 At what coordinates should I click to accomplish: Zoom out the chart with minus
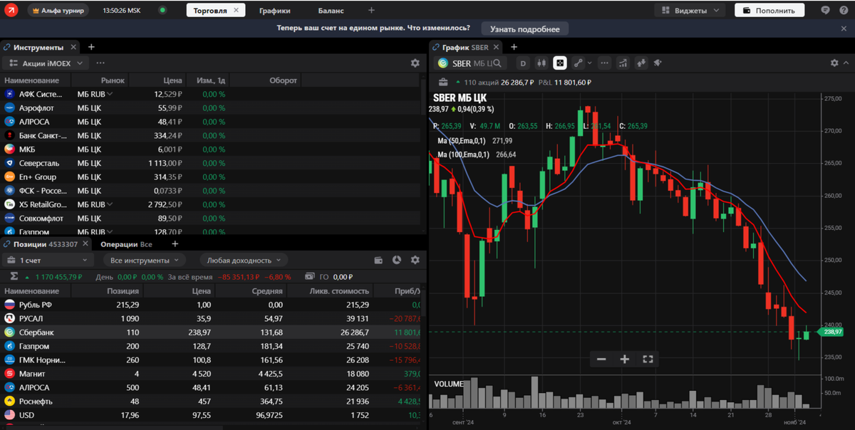tap(601, 360)
